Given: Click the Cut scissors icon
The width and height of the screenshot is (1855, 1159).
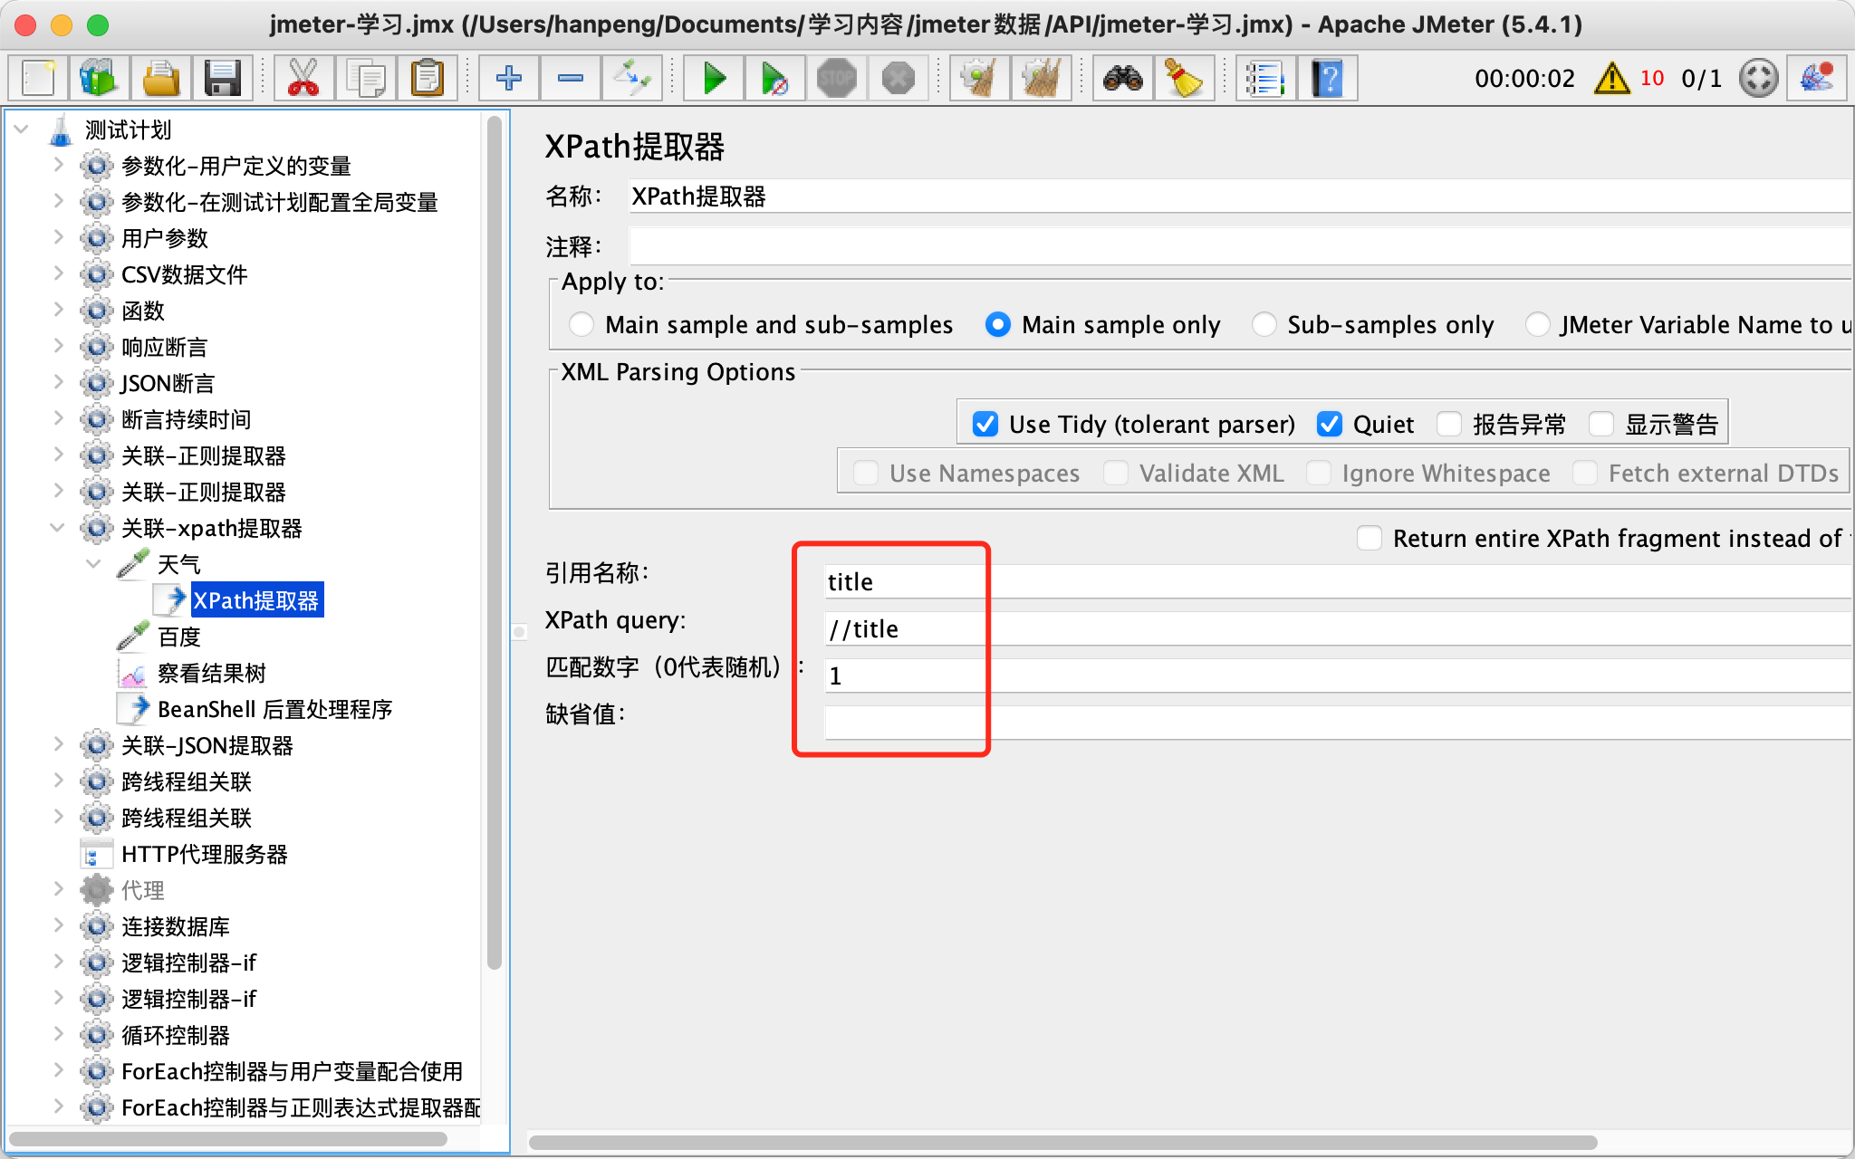Looking at the screenshot, I should [303, 79].
